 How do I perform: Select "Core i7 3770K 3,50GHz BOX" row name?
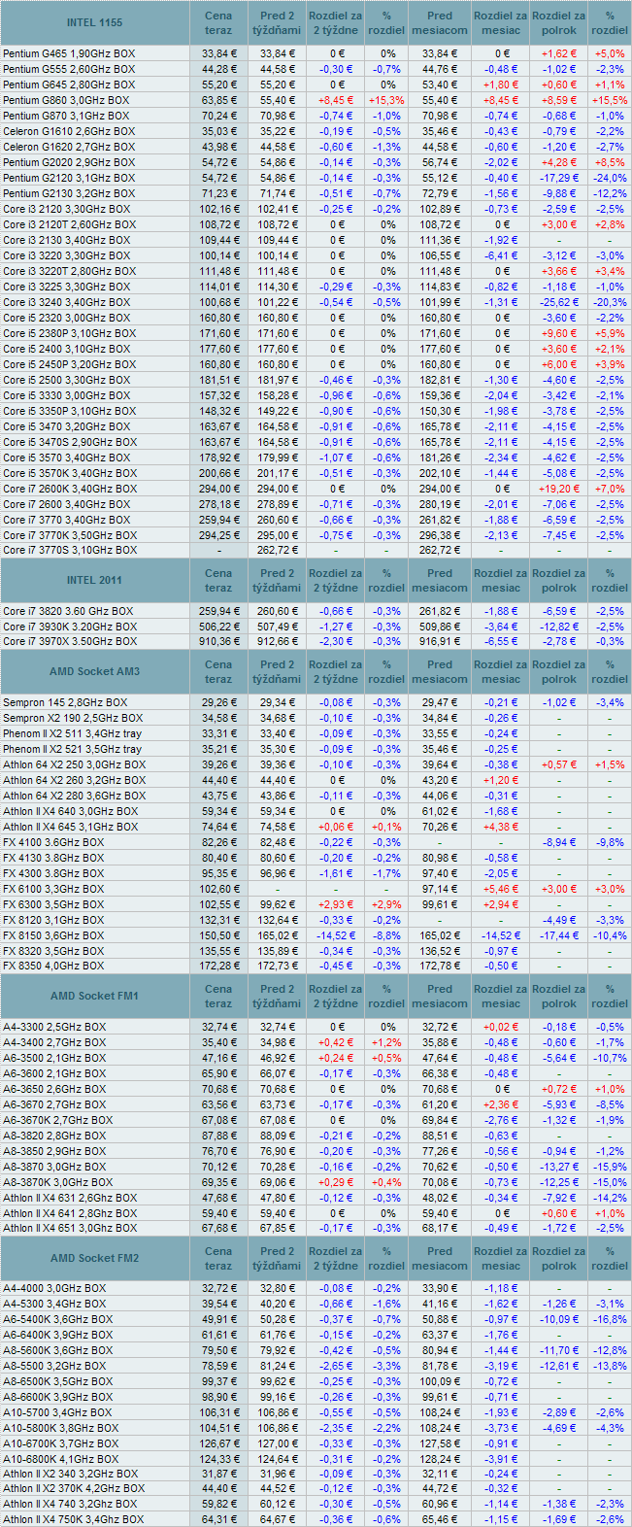pos(70,535)
